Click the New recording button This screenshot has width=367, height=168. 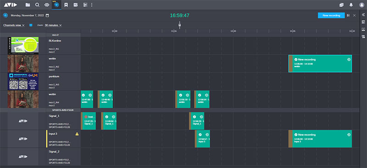pos(331,16)
